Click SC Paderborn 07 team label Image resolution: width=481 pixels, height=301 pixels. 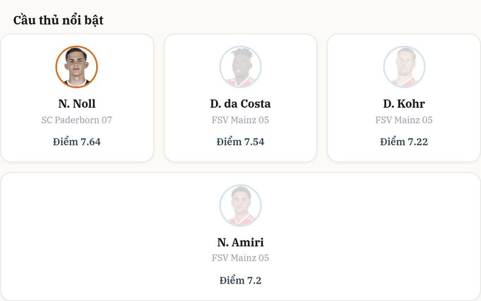[76, 120]
